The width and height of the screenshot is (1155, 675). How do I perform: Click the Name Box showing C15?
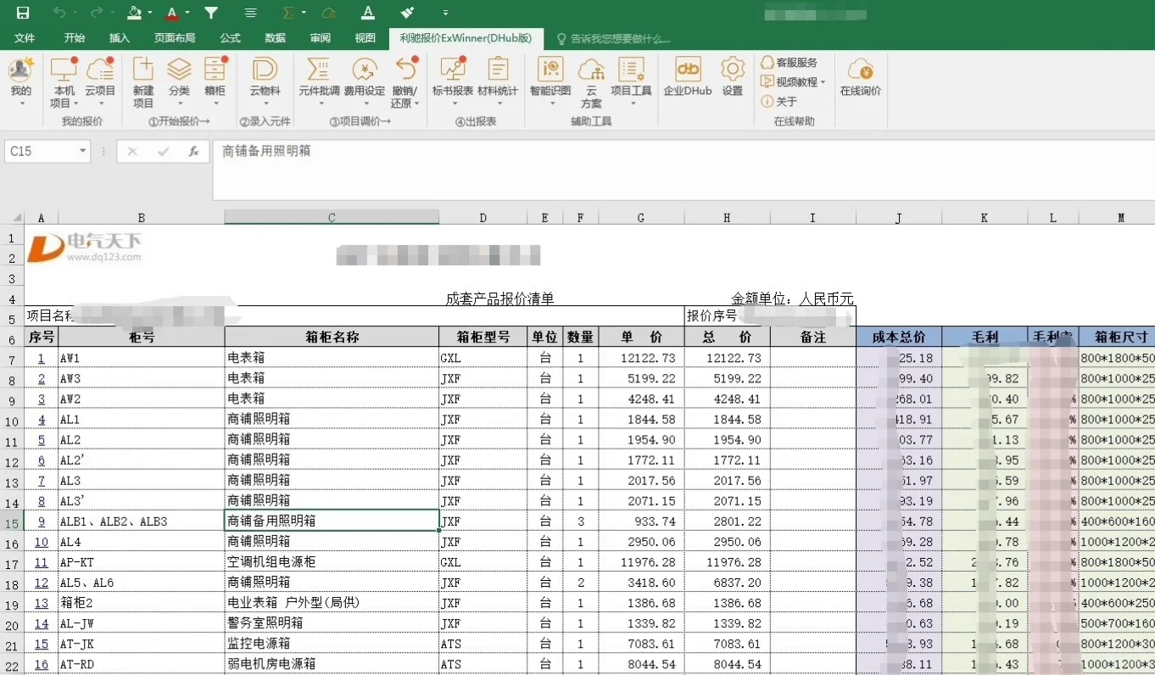[47, 152]
